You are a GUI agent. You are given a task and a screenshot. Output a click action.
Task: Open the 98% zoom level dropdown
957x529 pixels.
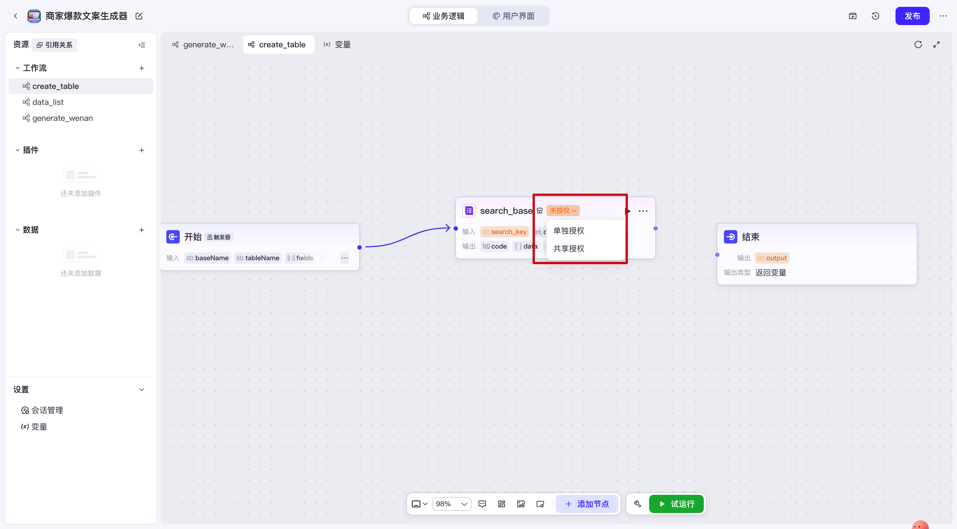pos(451,504)
